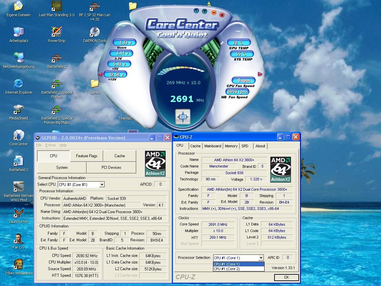Click the CPU button in GCPUID
This screenshot has height=286, width=381.
point(54,156)
